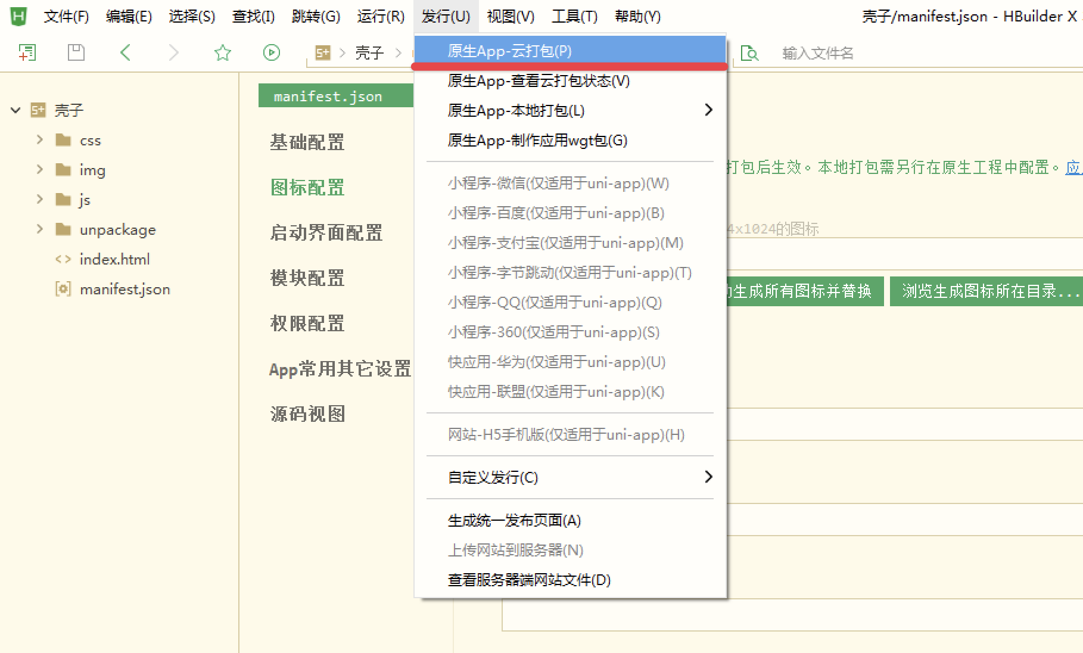Click the blue 应 hyperlink
The height and width of the screenshot is (653, 1083).
(1073, 167)
